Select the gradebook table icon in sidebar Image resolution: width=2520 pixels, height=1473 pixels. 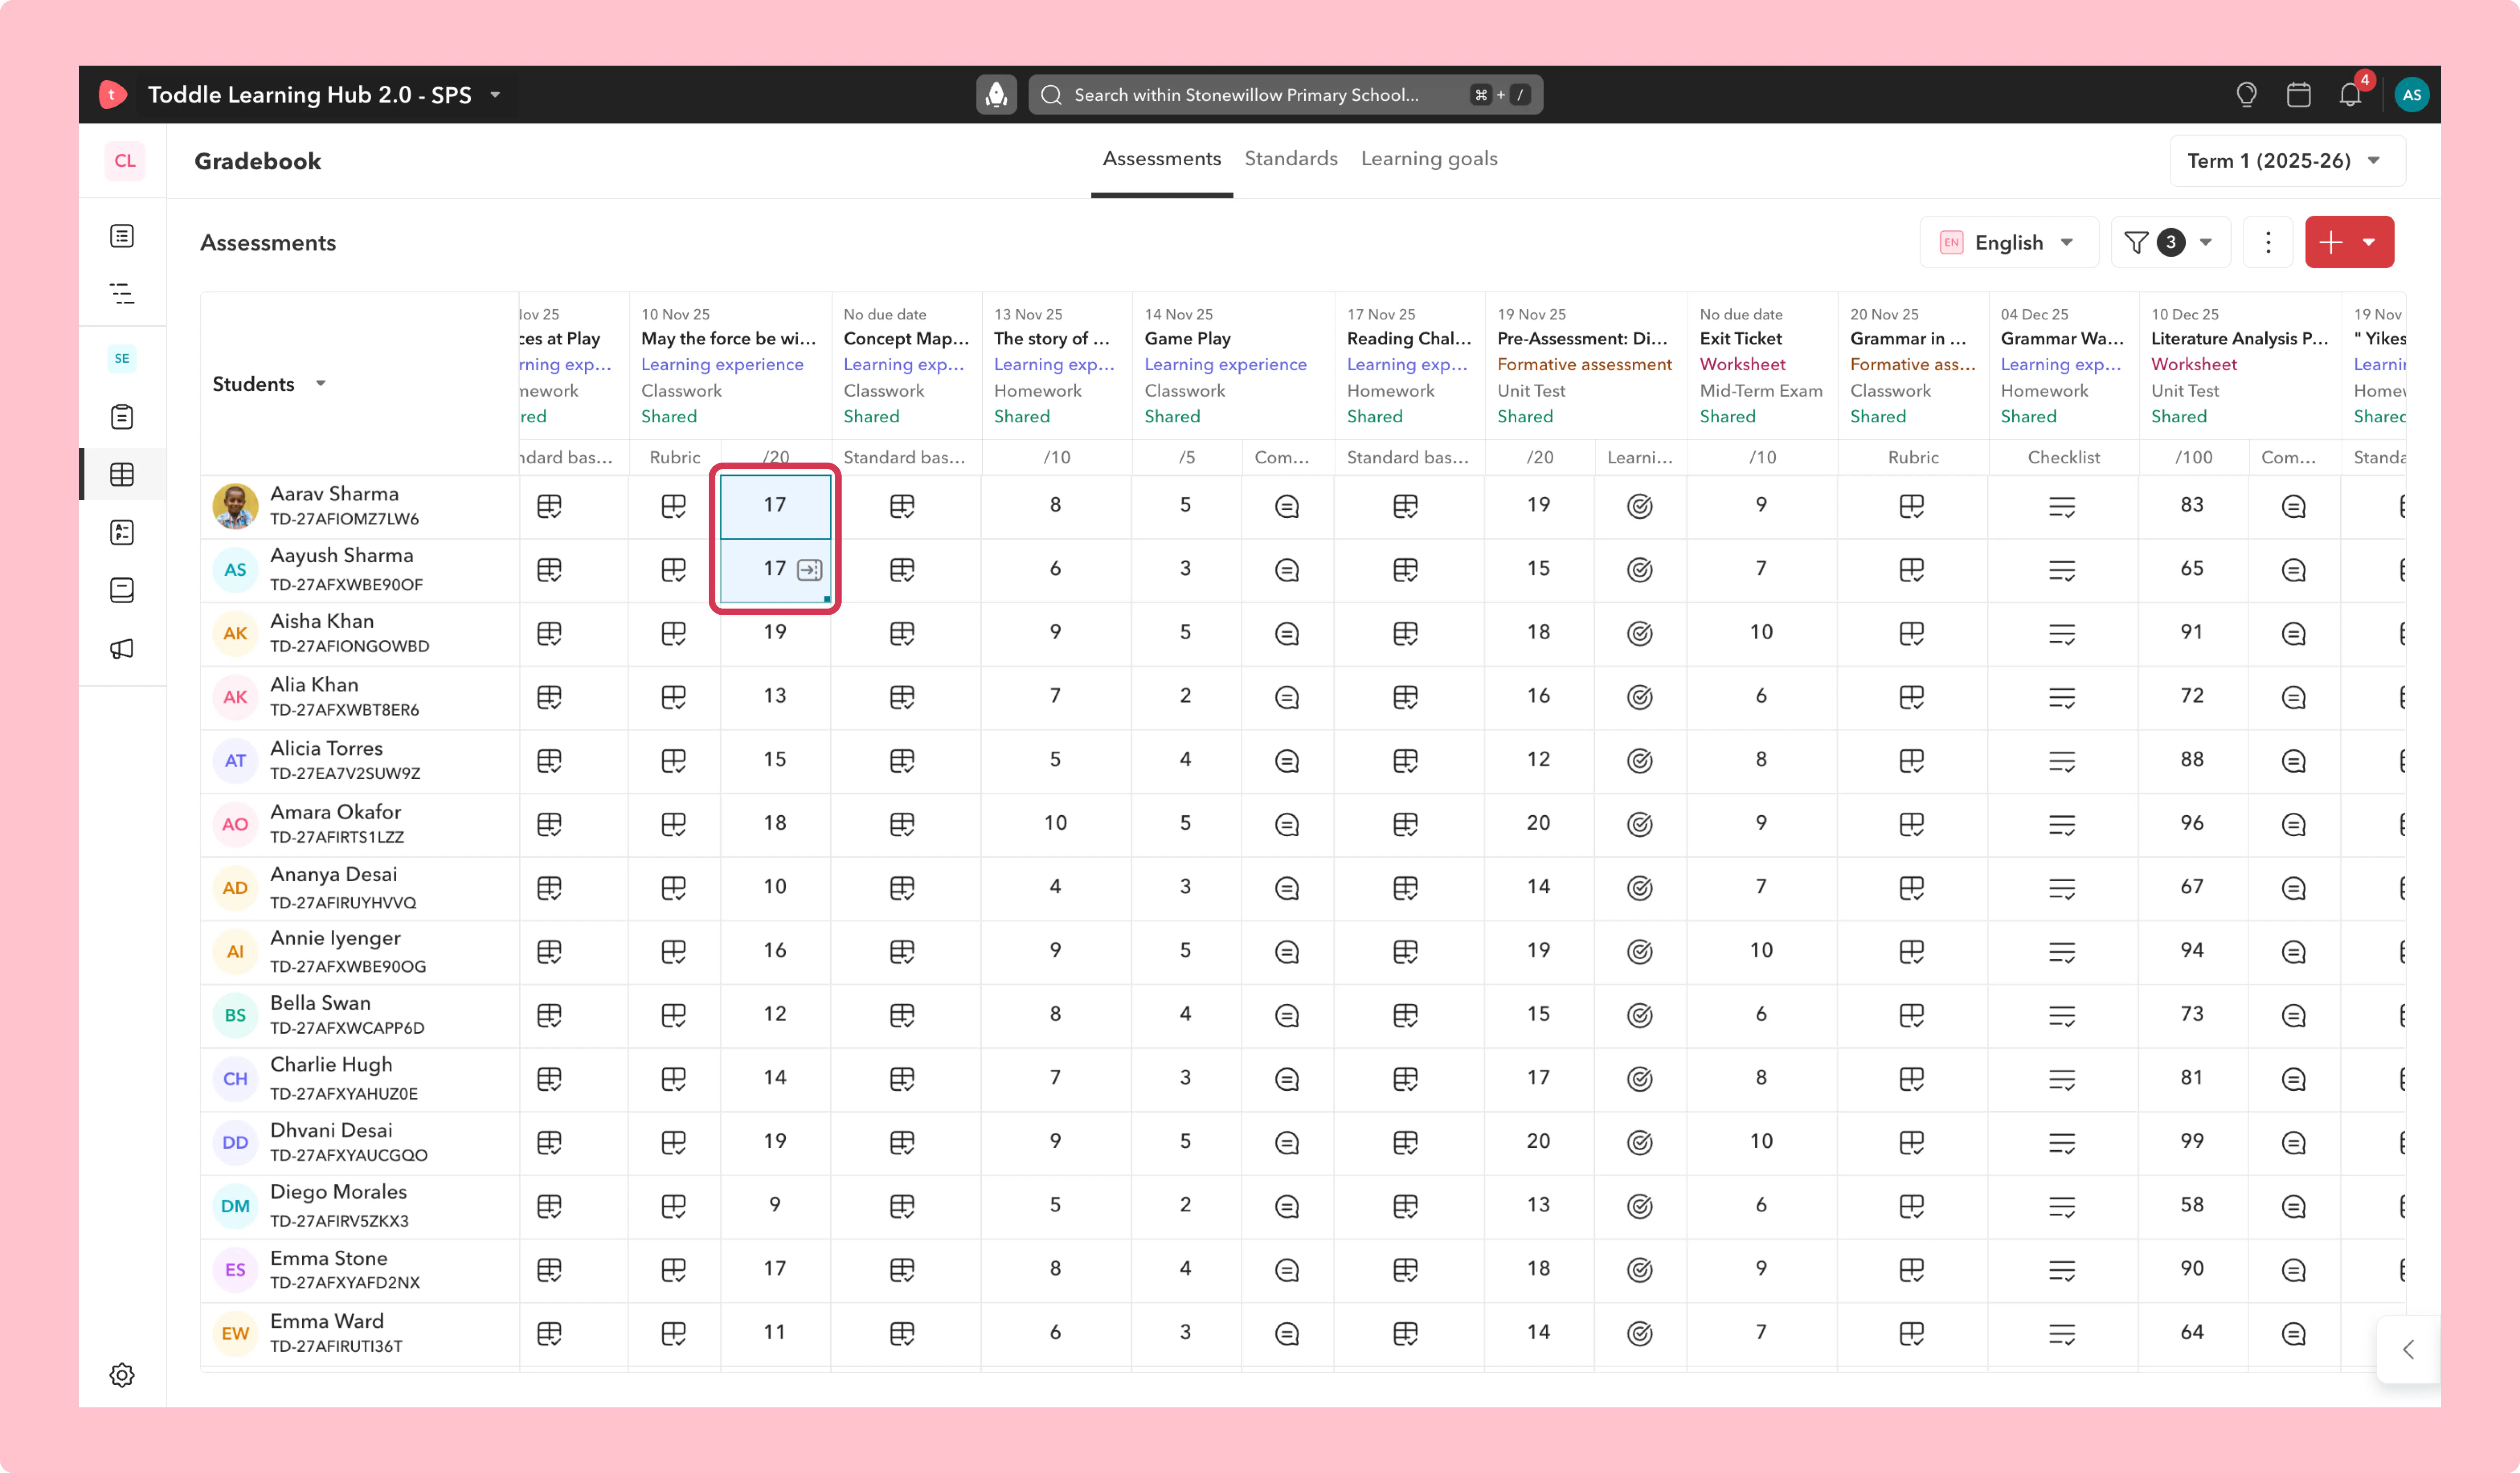[x=122, y=474]
